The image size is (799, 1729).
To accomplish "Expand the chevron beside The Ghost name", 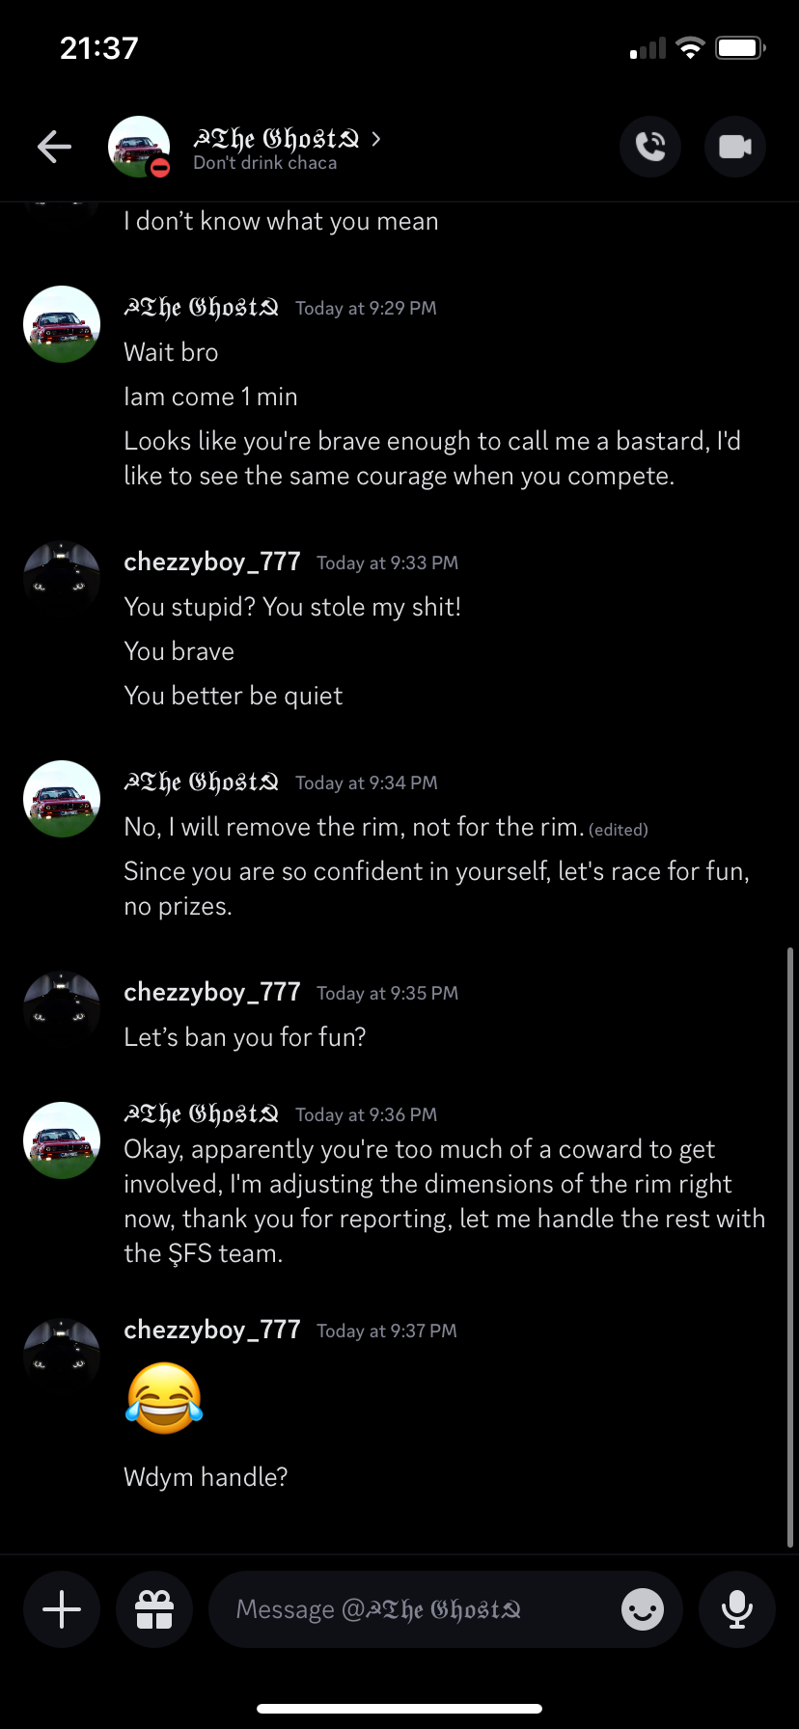I will [x=376, y=139].
